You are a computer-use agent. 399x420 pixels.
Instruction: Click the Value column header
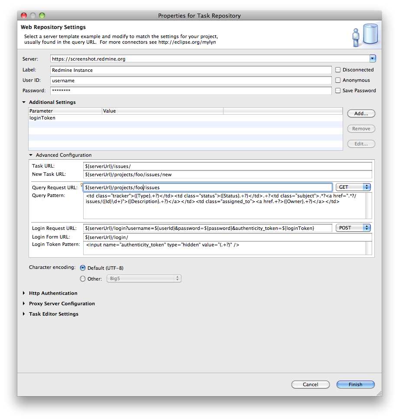pos(162,111)
